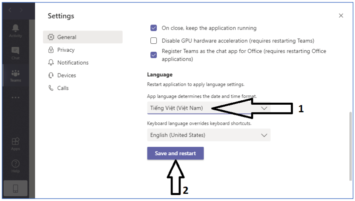Expand the Keyboard language dropdown
The width and height of the screenshot is (355, 201).
(x=209, y=135)
